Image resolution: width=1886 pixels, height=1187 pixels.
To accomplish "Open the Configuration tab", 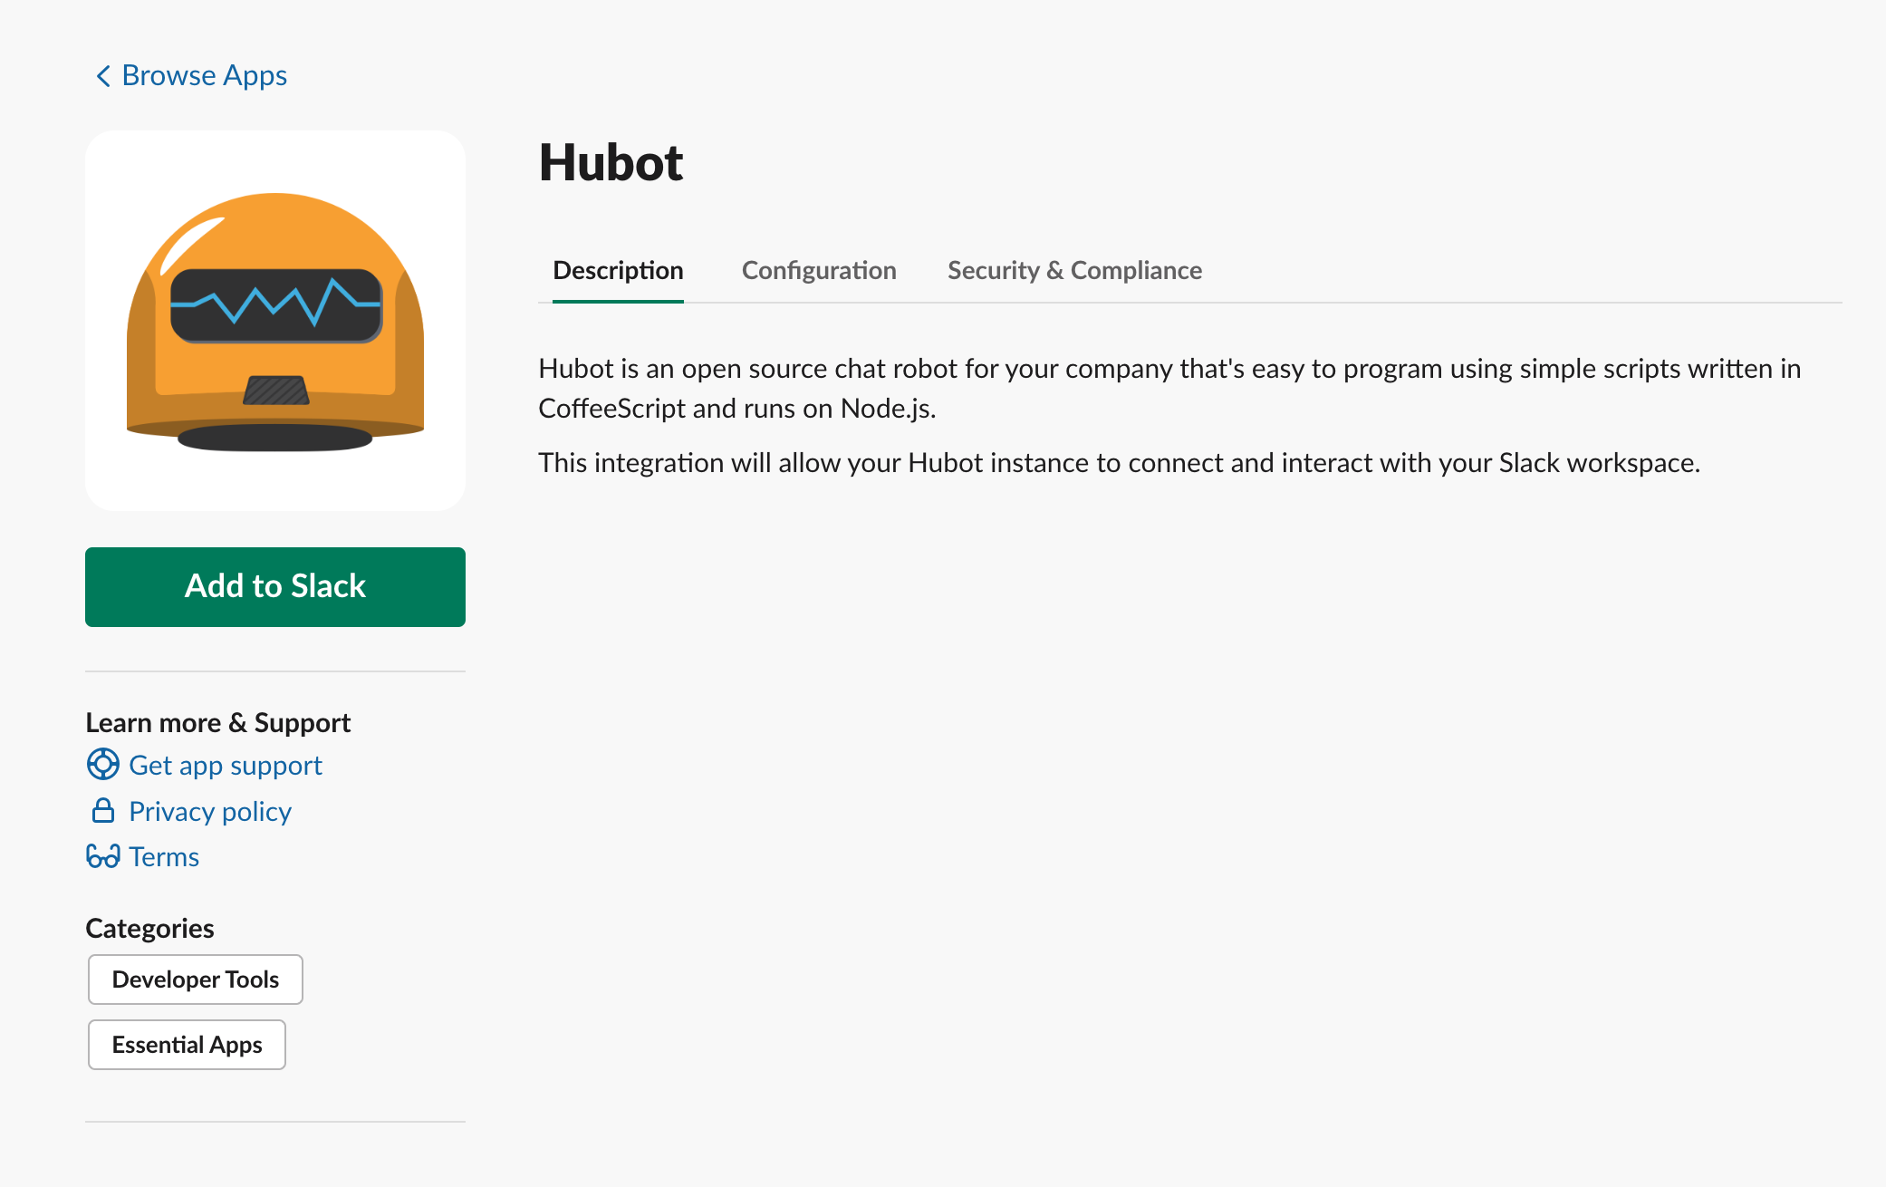I will 819,270.
